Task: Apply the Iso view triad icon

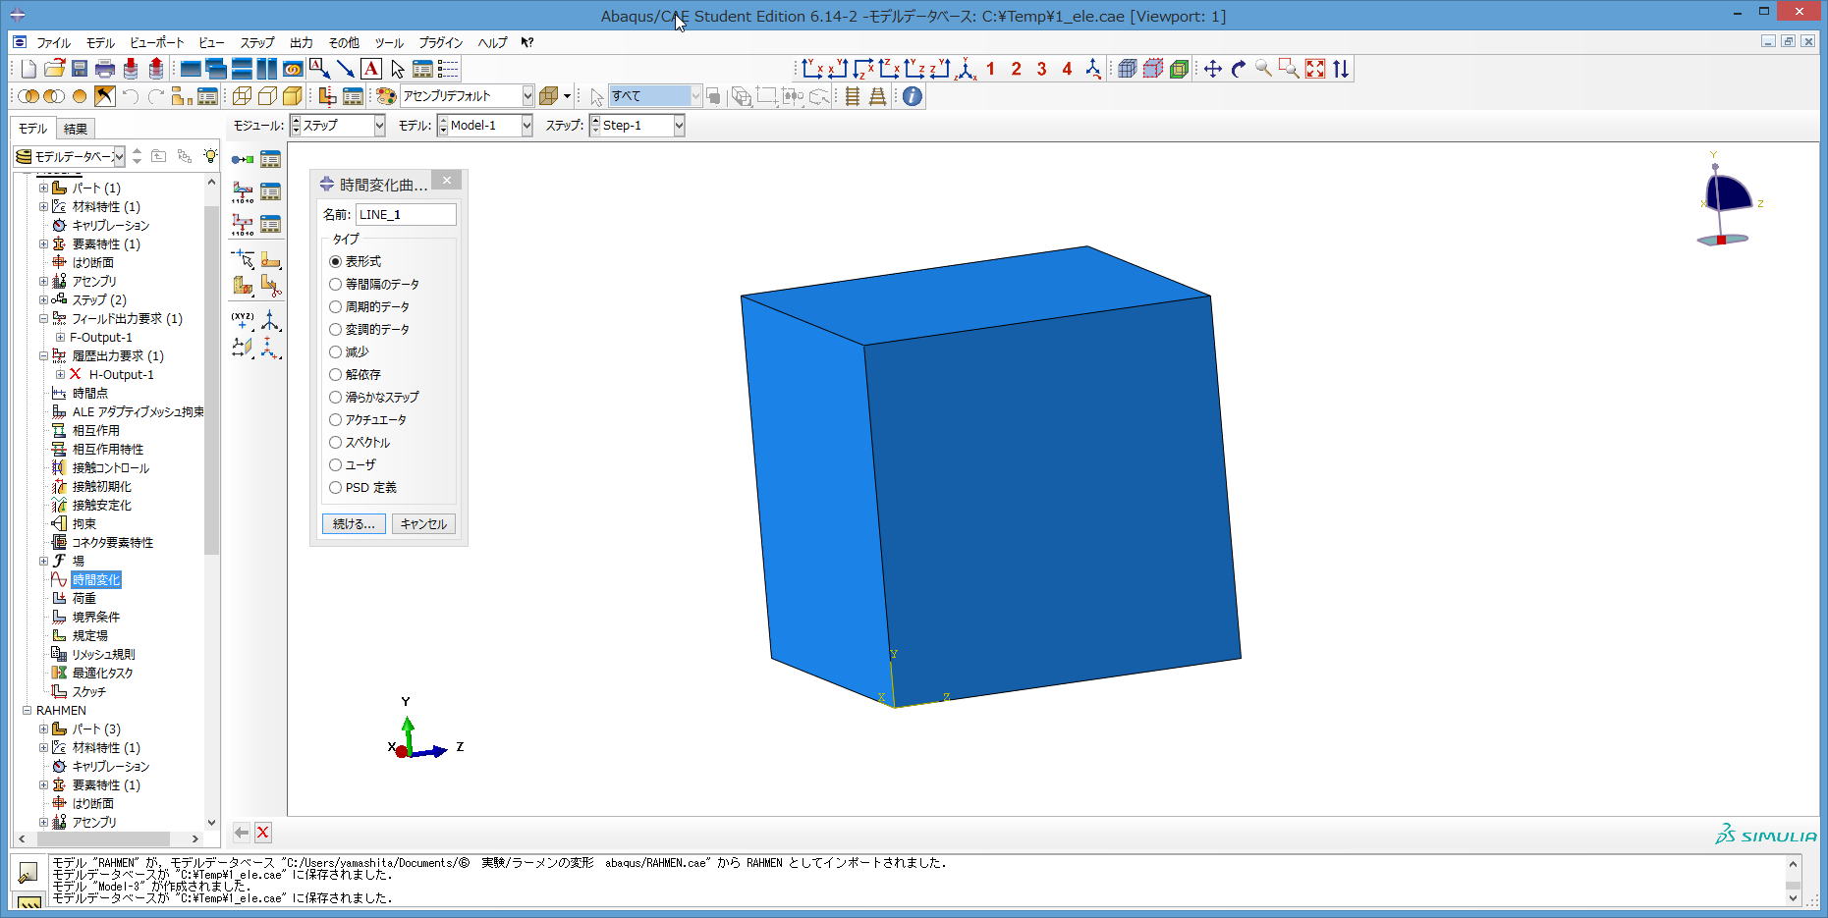Action: [967, 69]
